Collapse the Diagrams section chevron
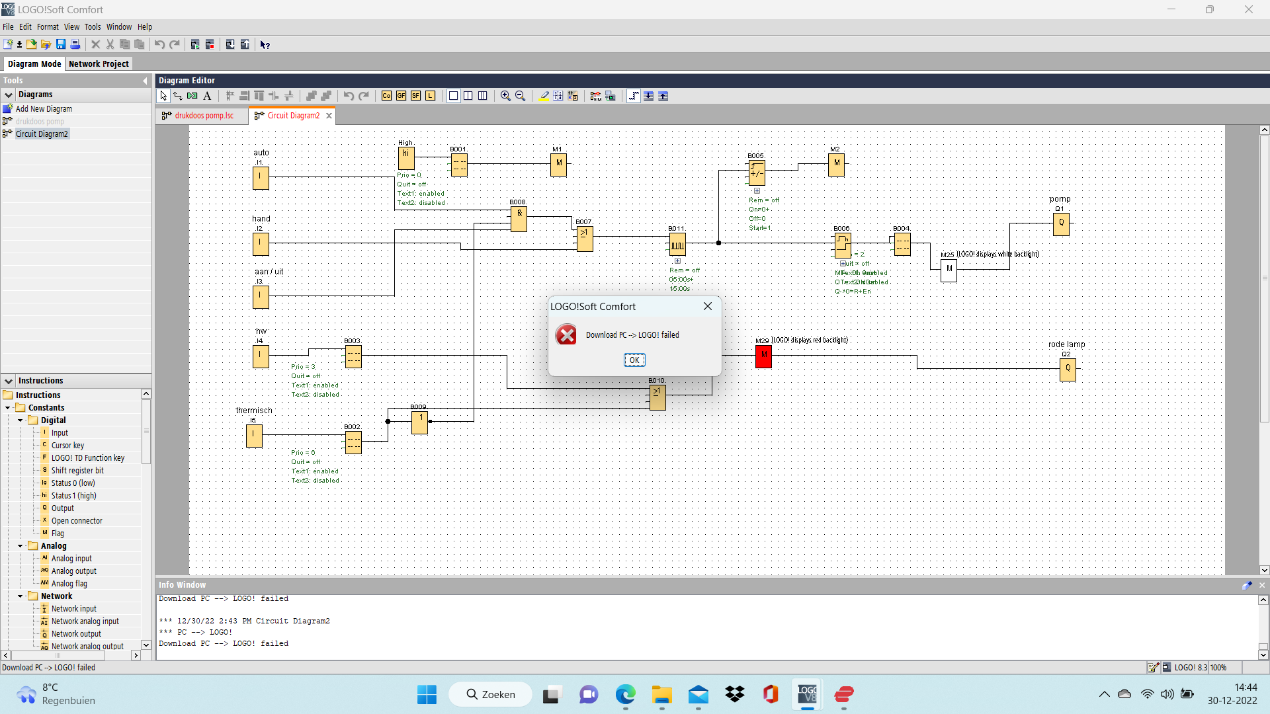This screenshot has width=1270, height=714. point(9,95)
